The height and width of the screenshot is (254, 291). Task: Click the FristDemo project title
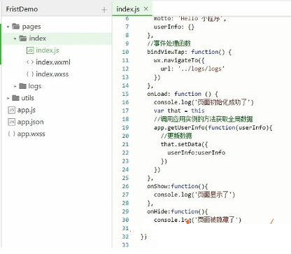22,9
